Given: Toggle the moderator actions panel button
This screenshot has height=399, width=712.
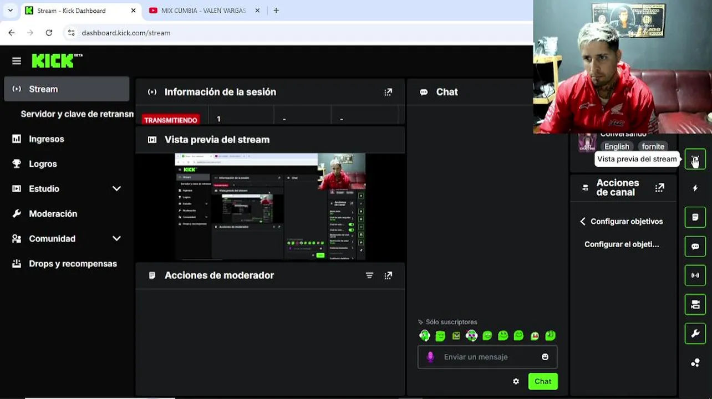Looking at the screenshot, I should [695, 217].
